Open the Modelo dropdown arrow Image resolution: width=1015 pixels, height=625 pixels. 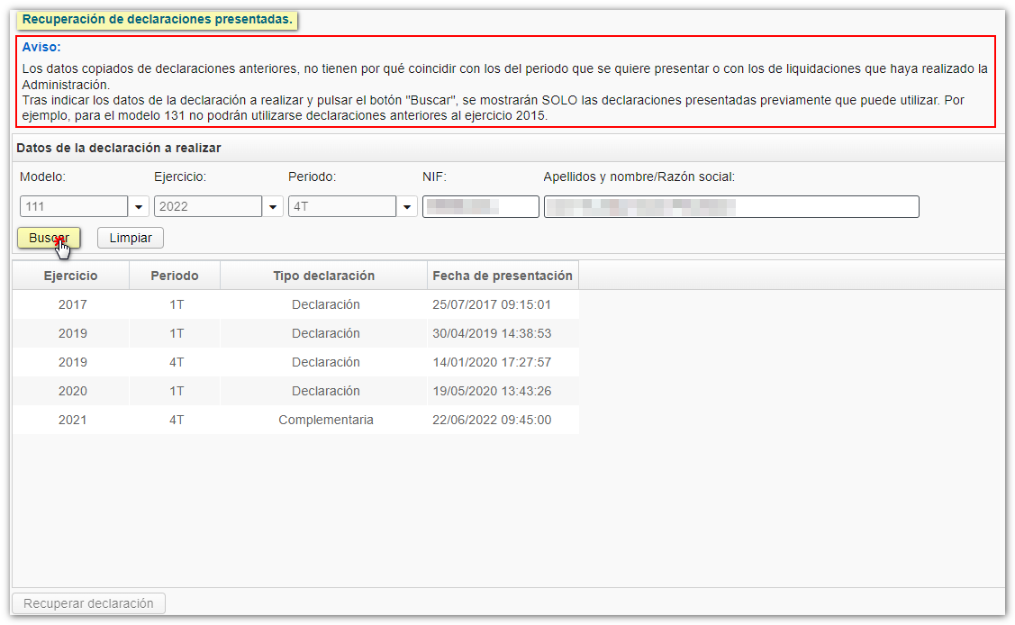(x=140, y=207)
